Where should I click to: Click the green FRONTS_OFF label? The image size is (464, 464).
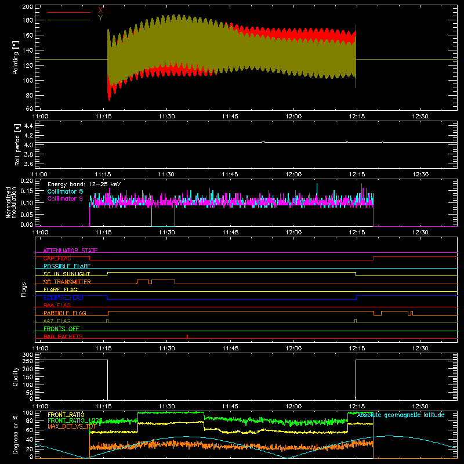click(x=61, y=328)
